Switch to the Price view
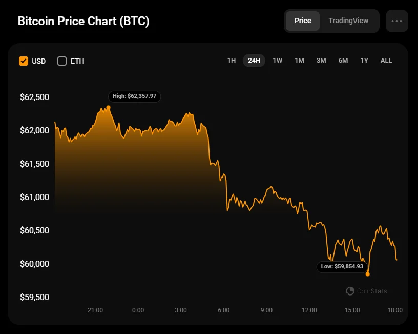The image size is (418, 334). click(303, 21)
